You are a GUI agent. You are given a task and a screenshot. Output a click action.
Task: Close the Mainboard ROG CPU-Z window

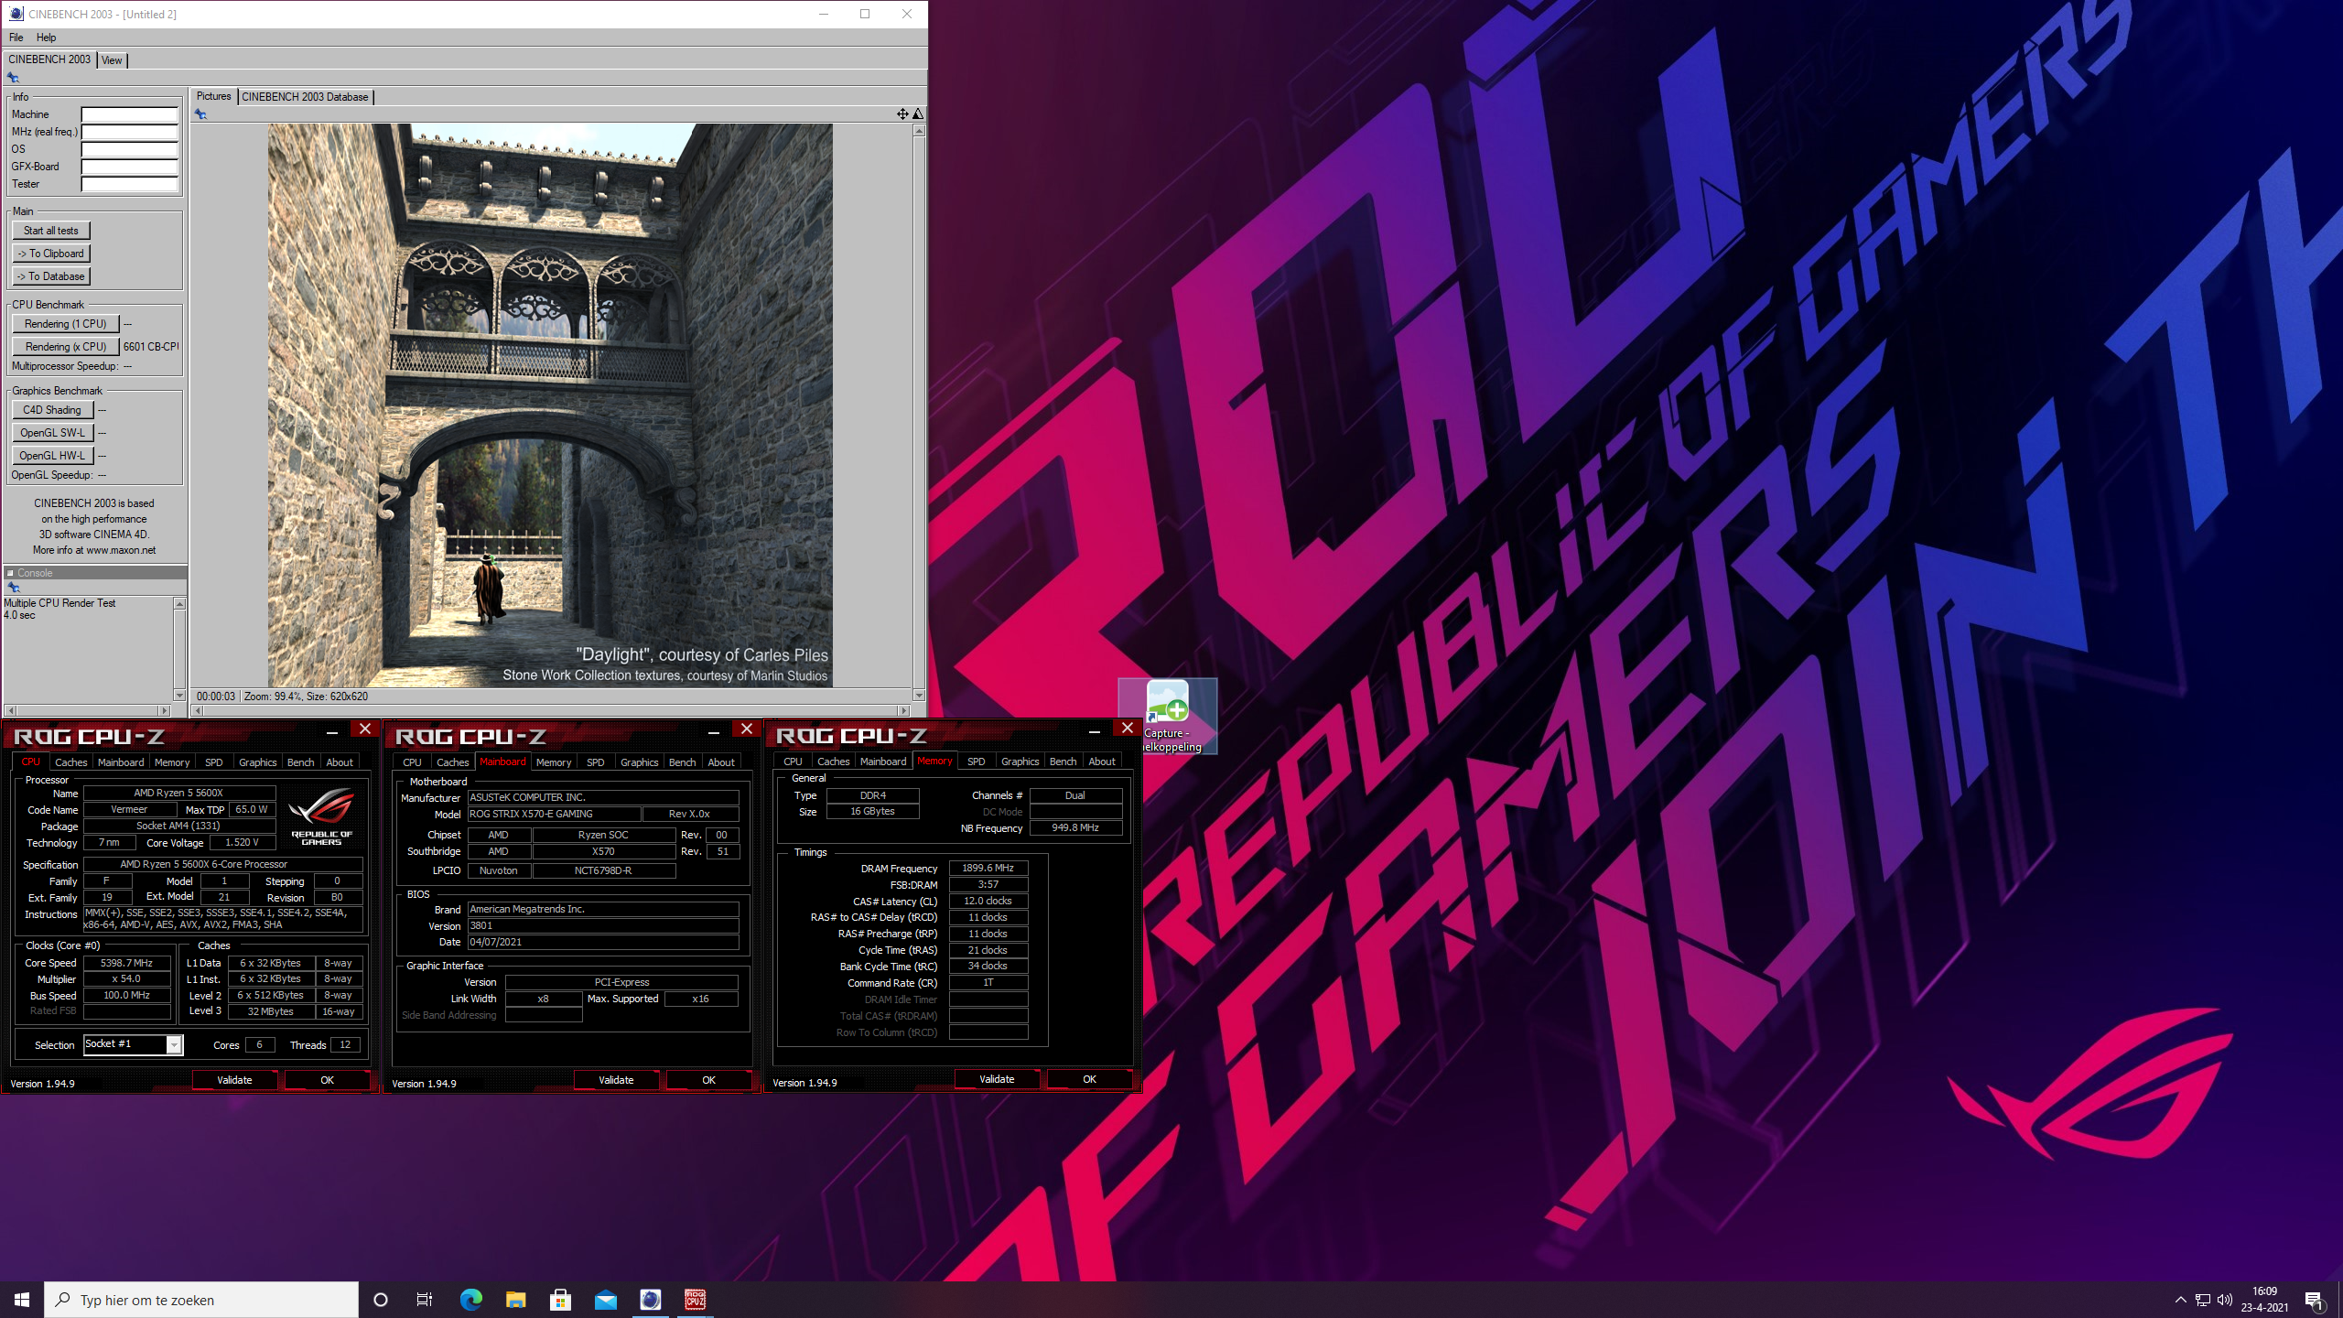coord(747,729)
